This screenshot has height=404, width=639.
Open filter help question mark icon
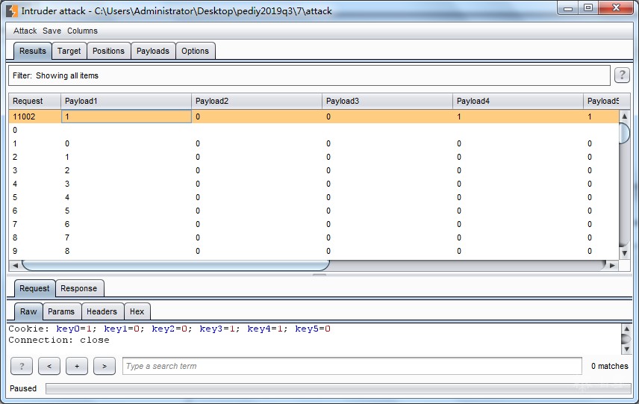[x=622, y=75]
